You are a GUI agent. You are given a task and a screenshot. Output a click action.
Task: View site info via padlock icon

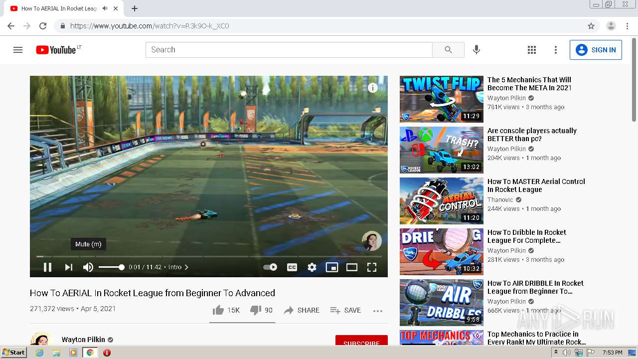pyautogui.click(x=62, y=26)
